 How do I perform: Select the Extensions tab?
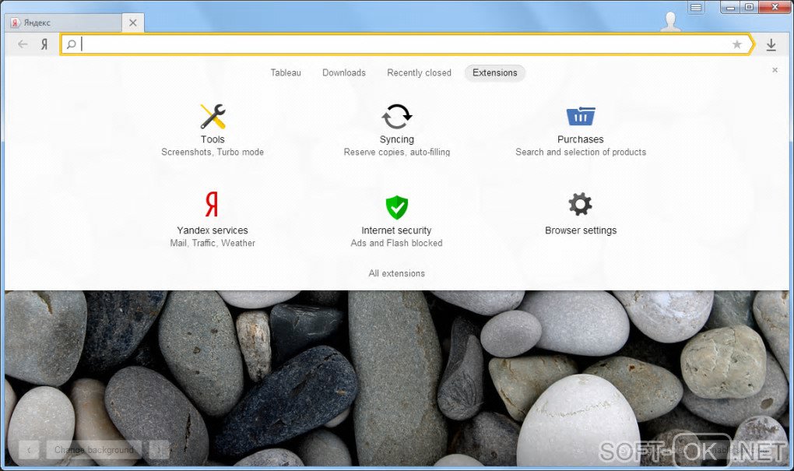pyautogui.click(x=495, y=73)
